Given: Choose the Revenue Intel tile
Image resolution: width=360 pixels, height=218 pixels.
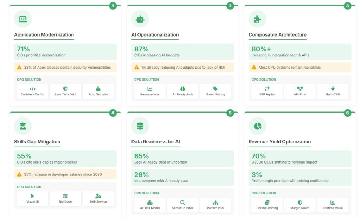Looking at the screenshot, I should (150, 91).
